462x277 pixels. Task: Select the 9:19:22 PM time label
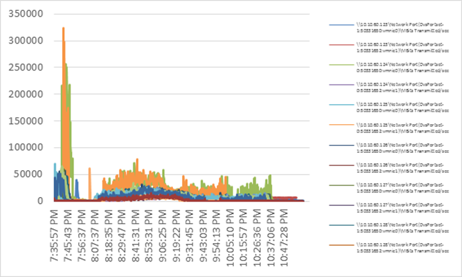tap(176, 235)
